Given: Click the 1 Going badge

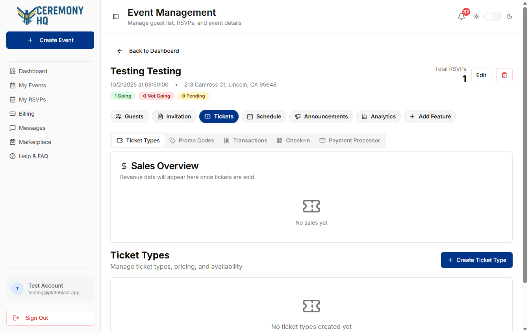Looking at the screenshot, I should coord(123,96).
